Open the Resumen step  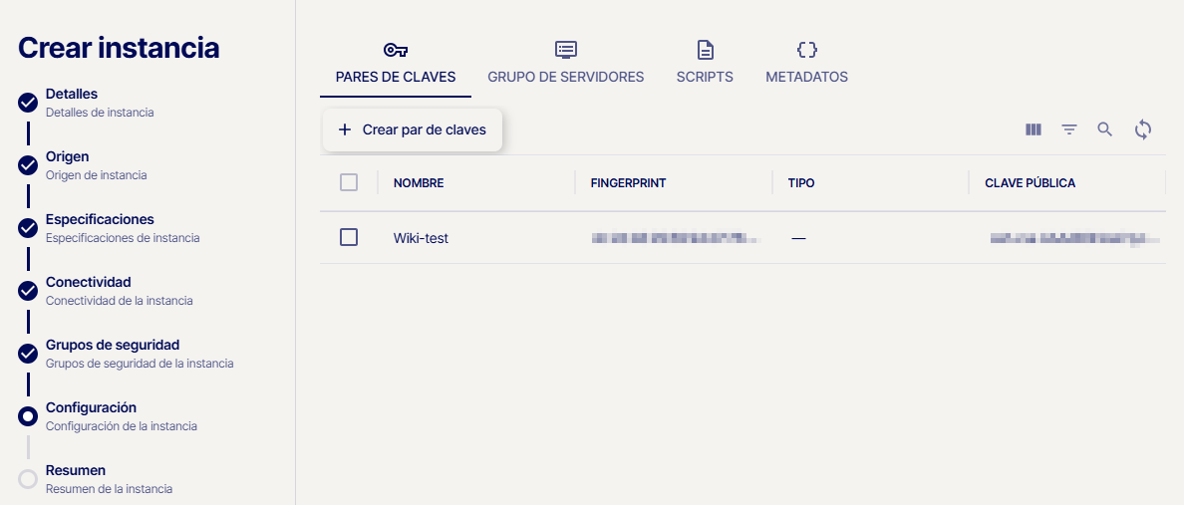(76, 471)
